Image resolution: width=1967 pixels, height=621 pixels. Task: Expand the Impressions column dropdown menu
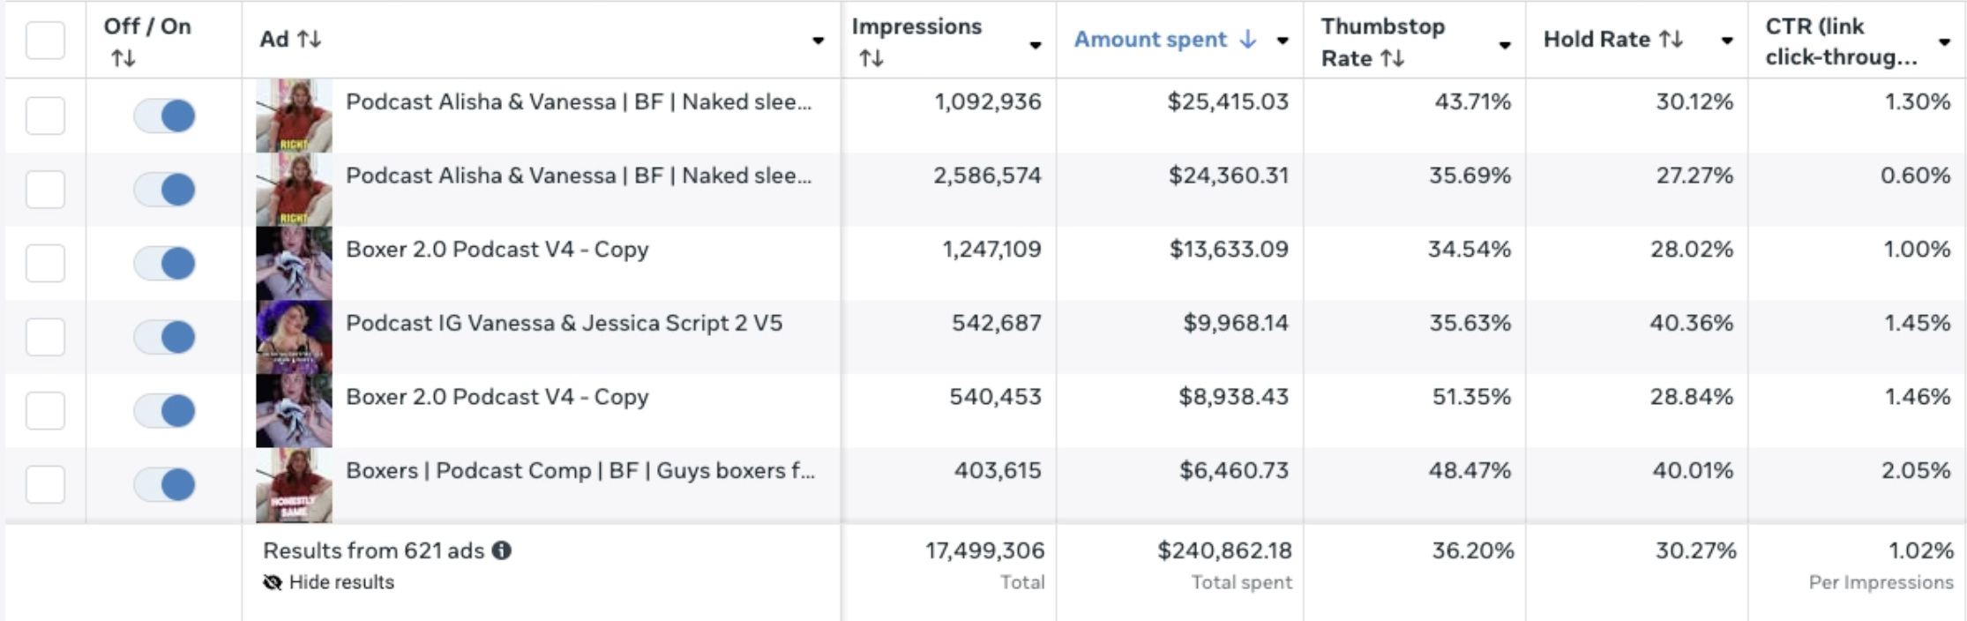(x=1035, y=45)
